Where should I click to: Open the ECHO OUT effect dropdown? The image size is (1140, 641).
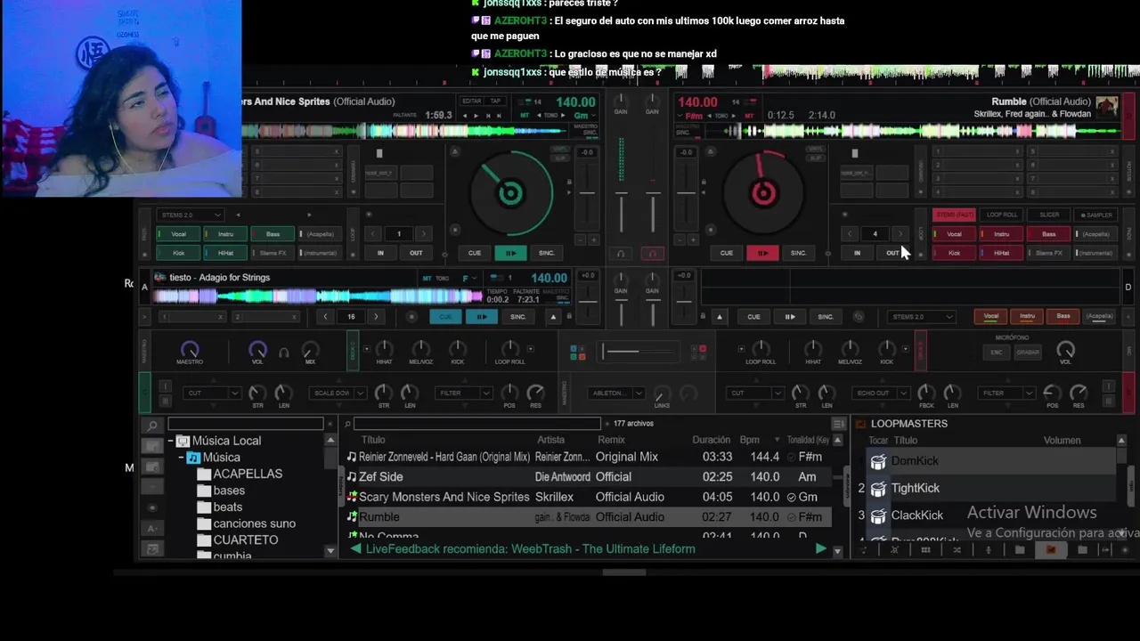(x=880, y=393)
